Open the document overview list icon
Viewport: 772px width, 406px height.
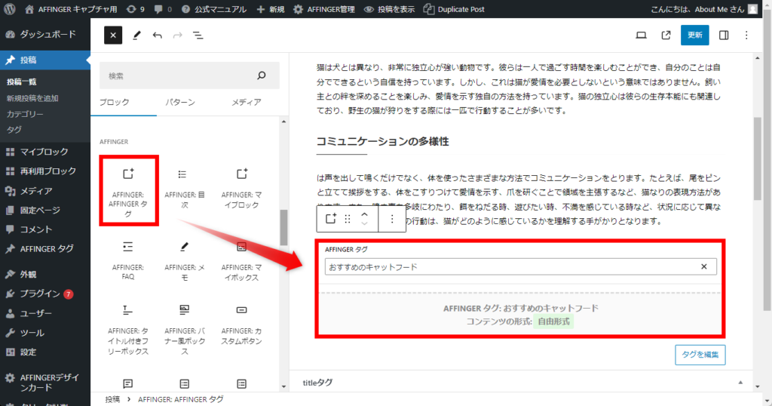[x=198, y=35]
